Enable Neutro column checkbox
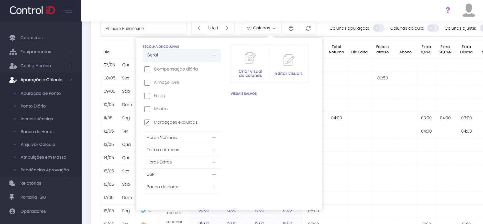Screen dimensions: 483x224 [x=147, y=109]
